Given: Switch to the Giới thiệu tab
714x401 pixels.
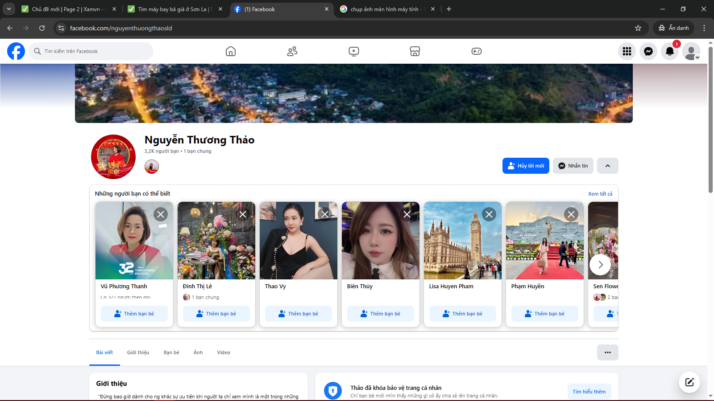Looking at the screenshot, I should click(138, 352).
